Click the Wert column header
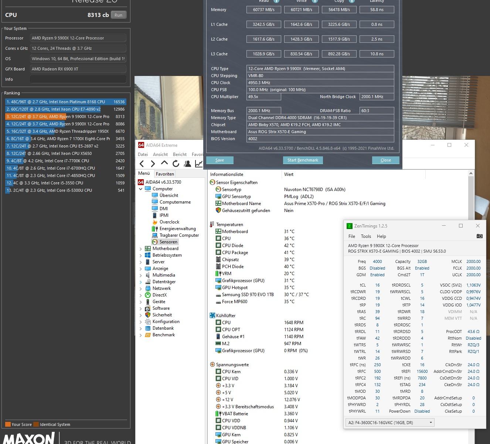This screenshot has height=444, width=490. tap(289, 174)
